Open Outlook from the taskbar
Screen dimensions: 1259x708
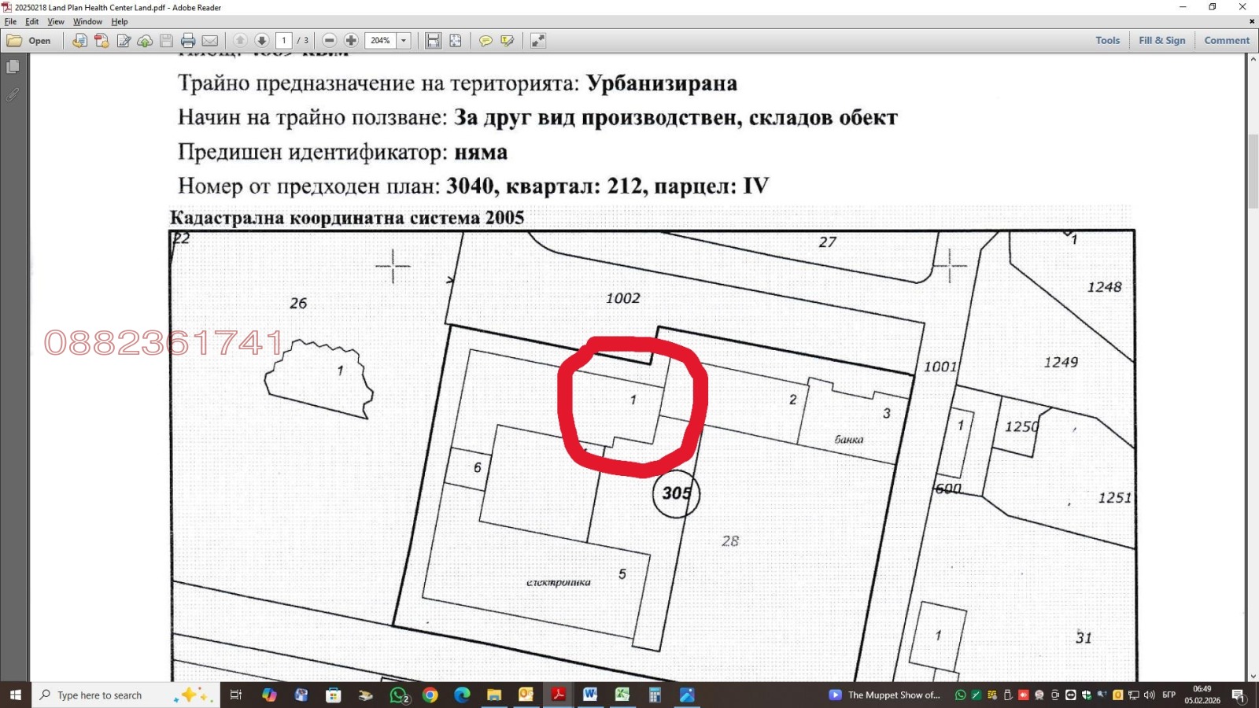pyautogui.click(x=526, y=695)
